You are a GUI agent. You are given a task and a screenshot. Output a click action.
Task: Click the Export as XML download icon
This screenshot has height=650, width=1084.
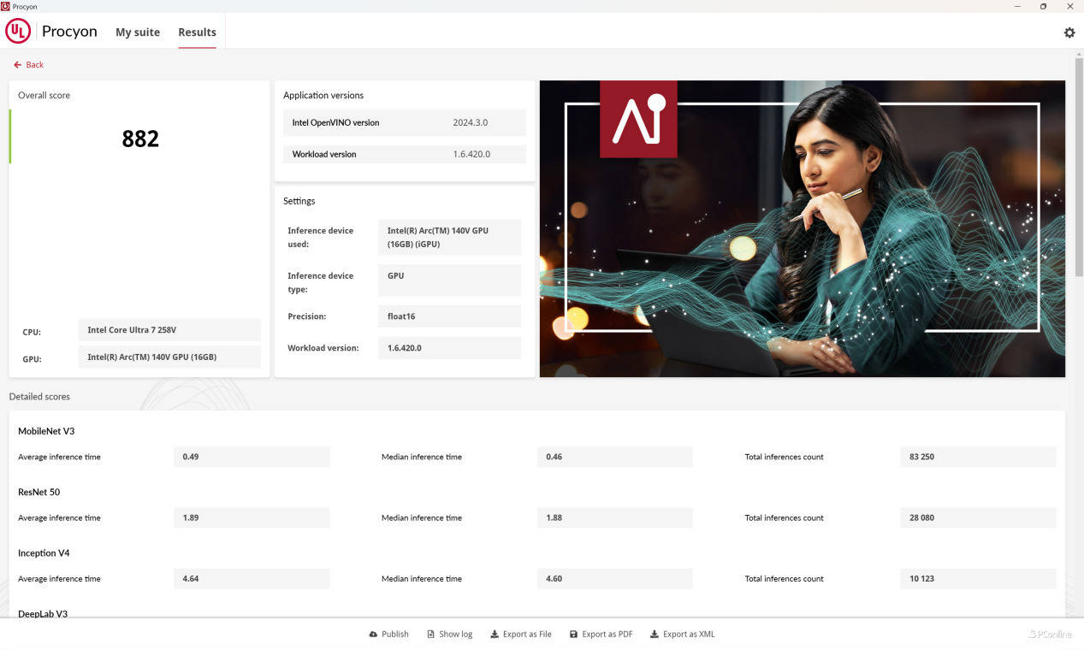[655, 635]
